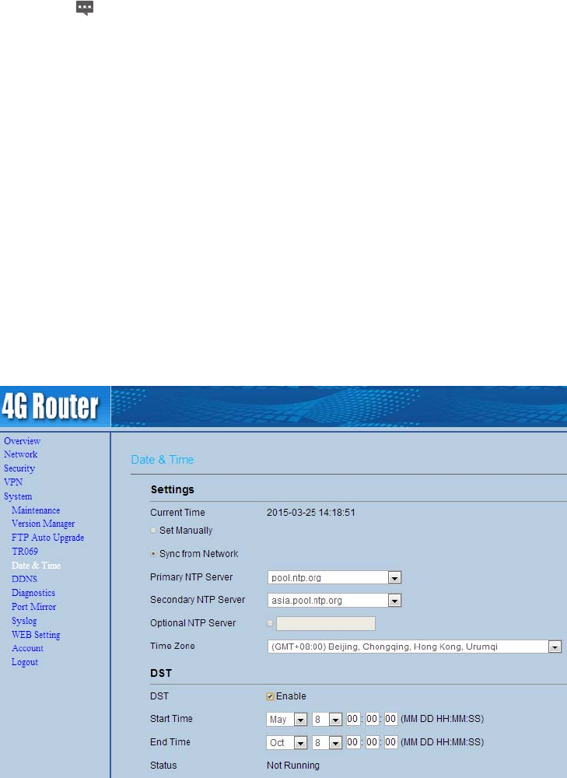
Task: Click the Logout link
Action: tap(25, 662)
